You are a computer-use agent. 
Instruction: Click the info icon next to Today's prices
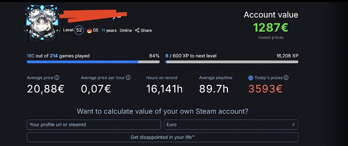(x=286, y=78)
